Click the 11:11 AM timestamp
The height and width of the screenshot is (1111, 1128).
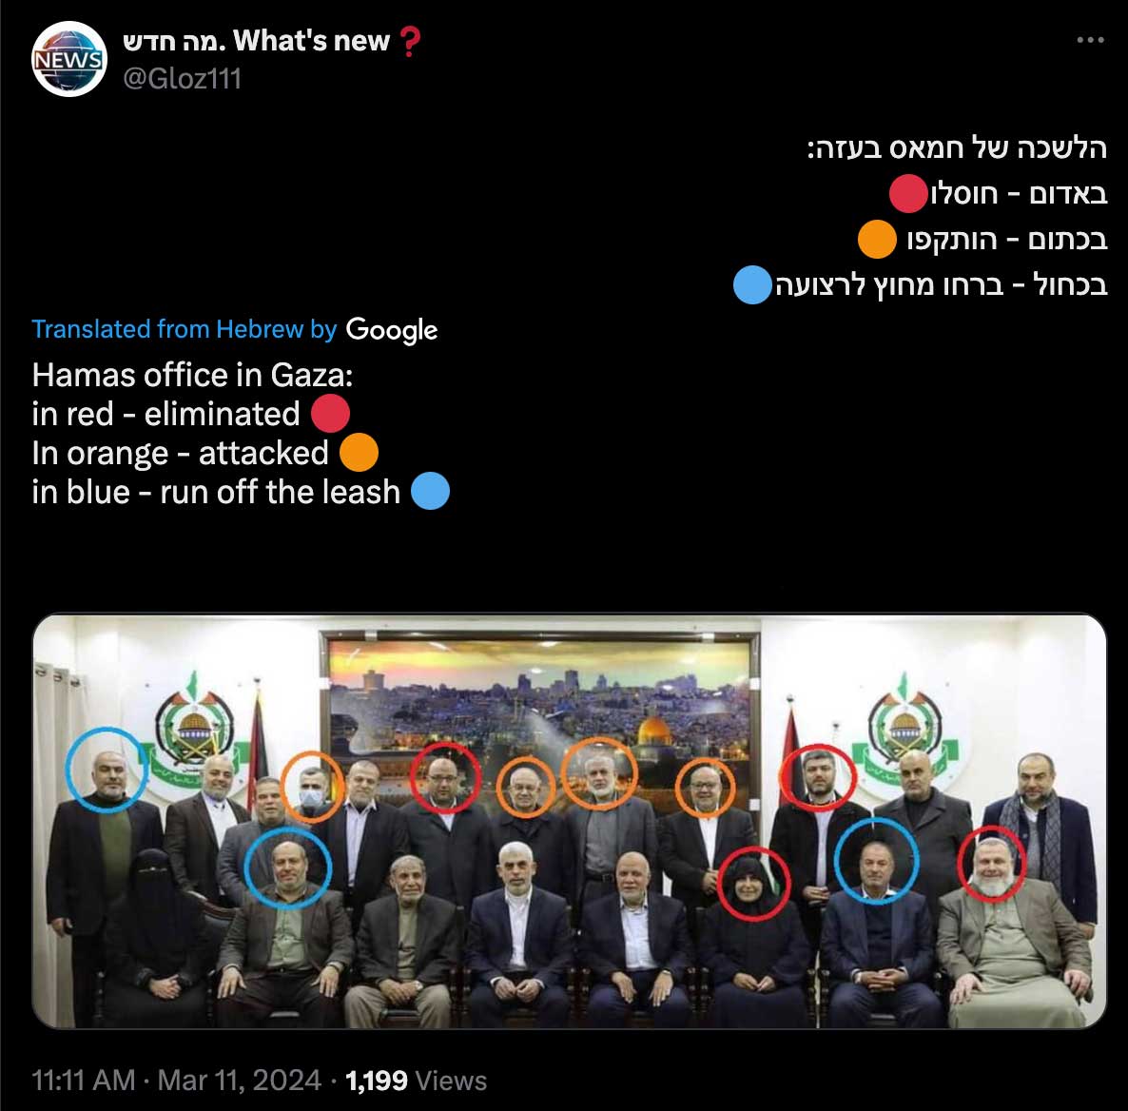click(x=84, y=1080)
